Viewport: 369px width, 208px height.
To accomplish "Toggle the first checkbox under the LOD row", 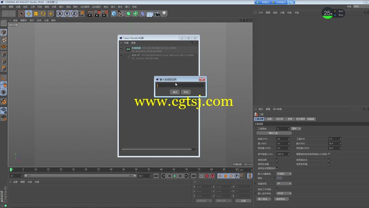I will pos(278,160).
